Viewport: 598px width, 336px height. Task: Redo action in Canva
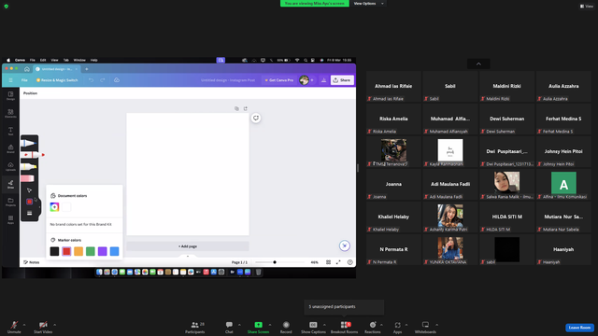[102, 80]
